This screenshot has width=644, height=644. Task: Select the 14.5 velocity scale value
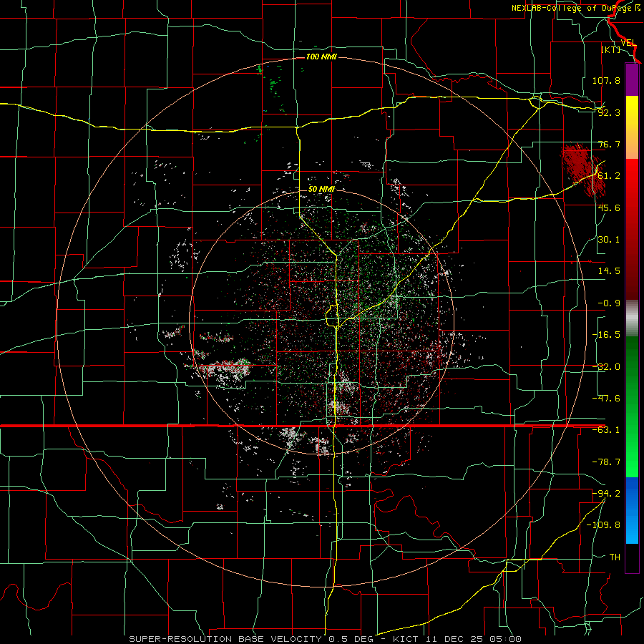tap(609, 271)
